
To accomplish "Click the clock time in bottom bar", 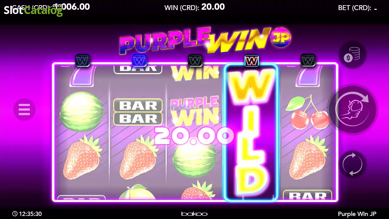I will (27, 214).
